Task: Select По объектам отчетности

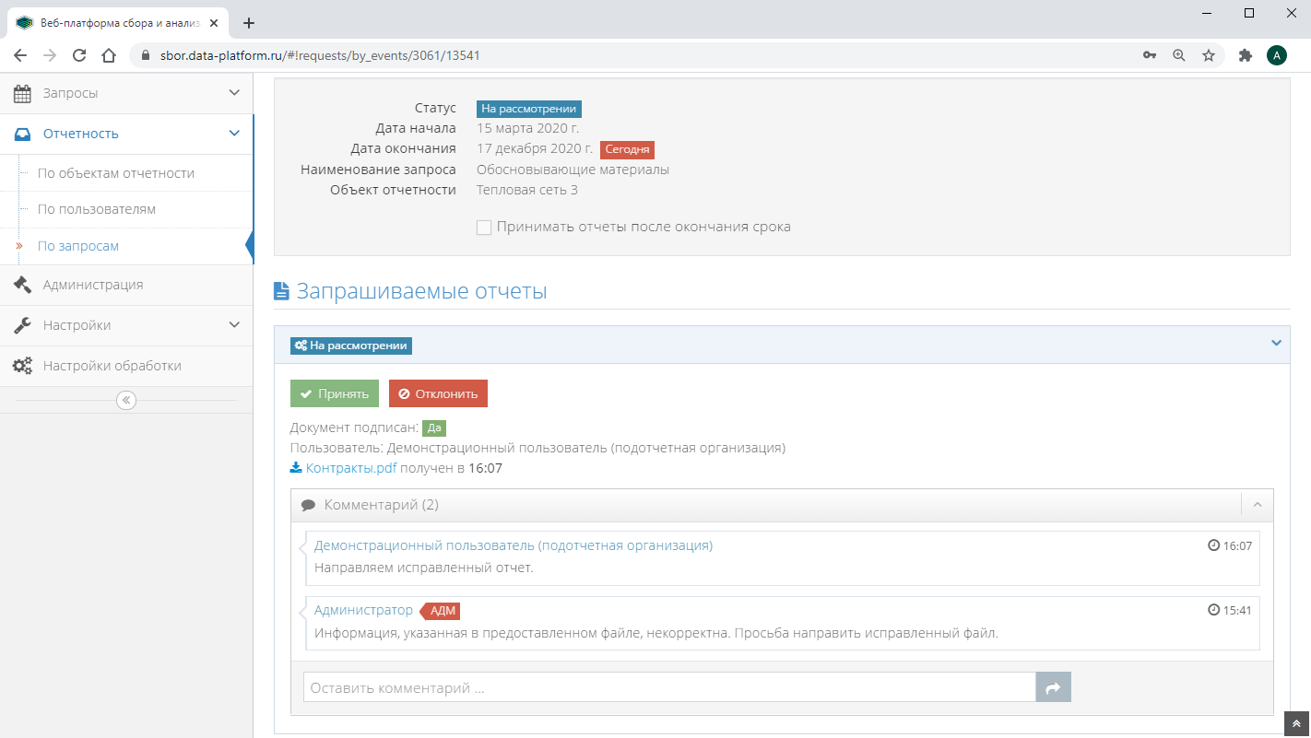Action: click(116, 173)
